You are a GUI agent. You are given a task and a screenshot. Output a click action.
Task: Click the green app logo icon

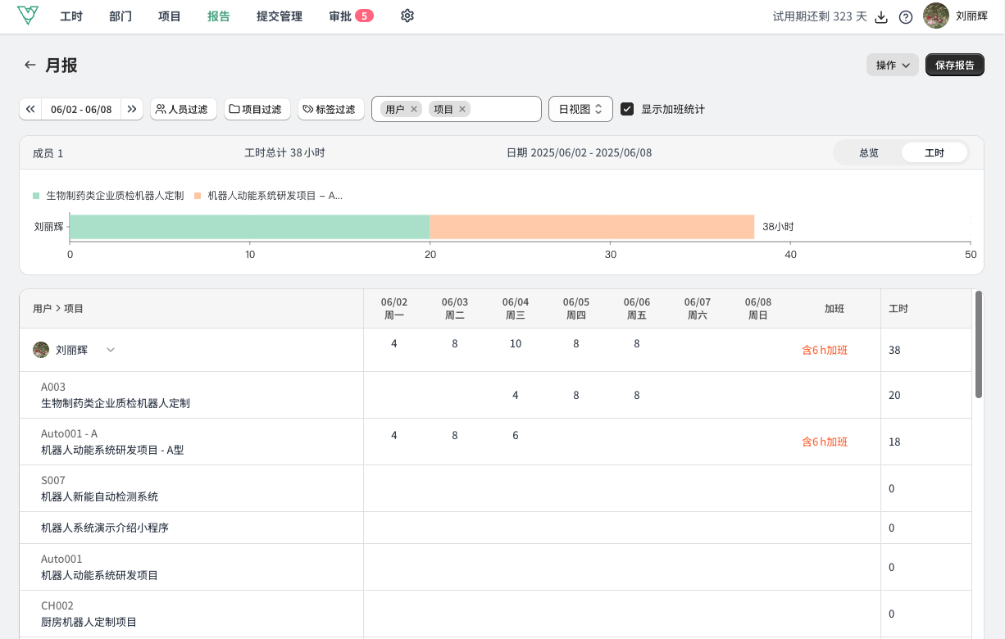28,16
